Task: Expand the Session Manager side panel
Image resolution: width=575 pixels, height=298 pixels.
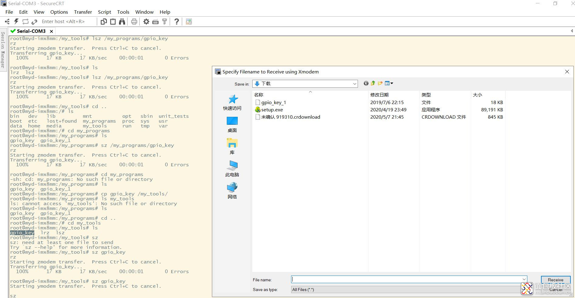Action: pyautogui.click(x=3, y=50)
